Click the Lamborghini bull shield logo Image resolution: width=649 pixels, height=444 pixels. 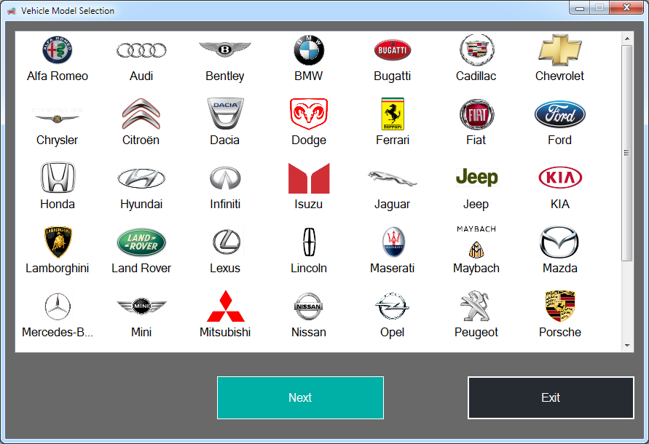click(x=58, y=242)
